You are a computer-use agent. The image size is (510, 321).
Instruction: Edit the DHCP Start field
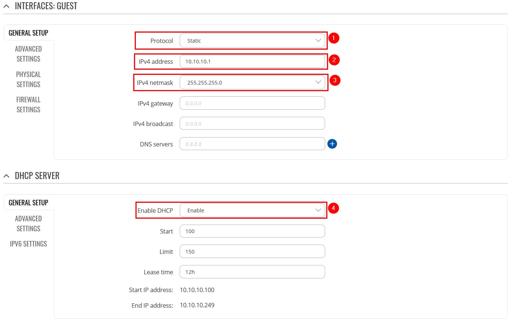(x=252, y=231)
